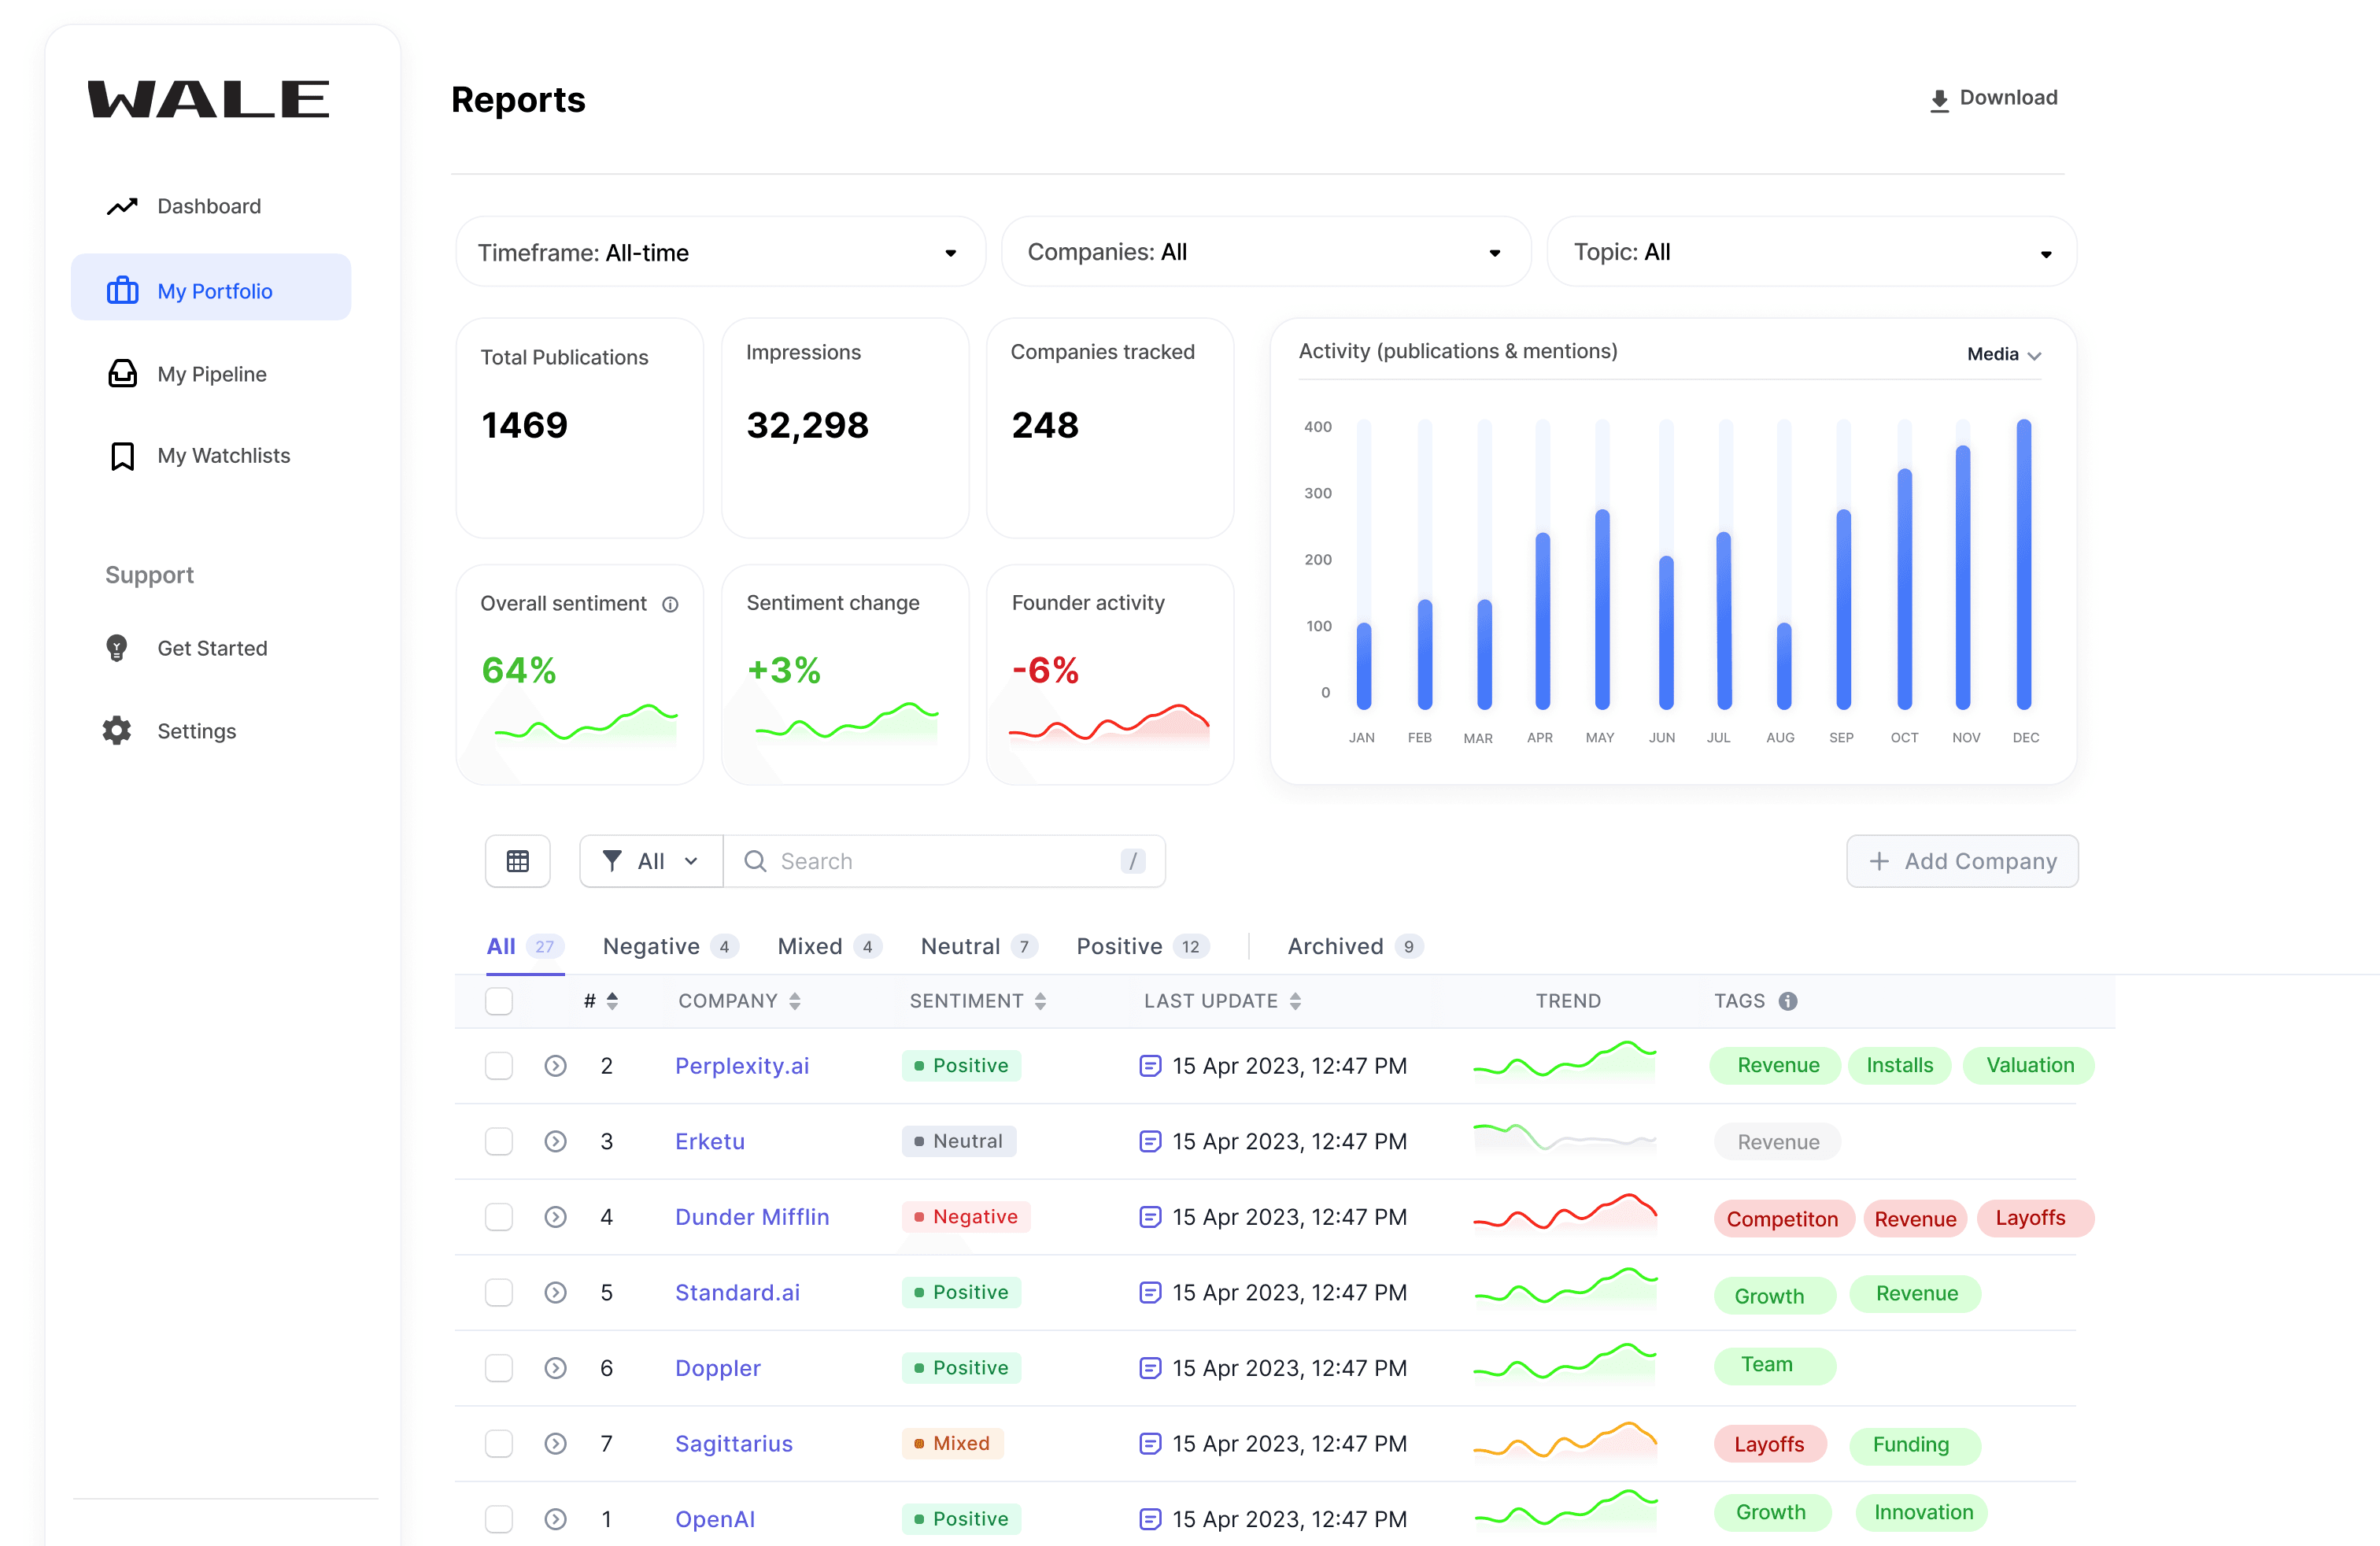2380x1546 pixels.
Task: Click the Add Company button
Action: coord(1962,861)
